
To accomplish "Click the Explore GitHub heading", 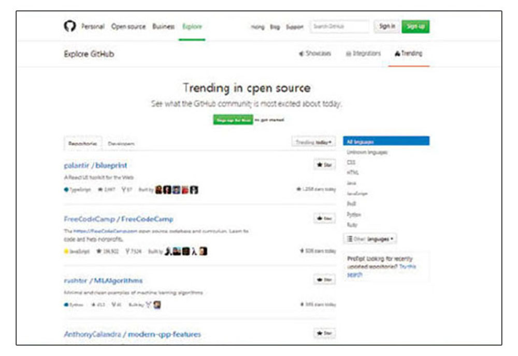I will click(89, 54).
